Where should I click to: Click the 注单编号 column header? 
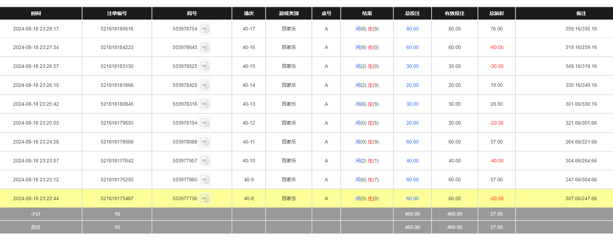click(117, 13)
